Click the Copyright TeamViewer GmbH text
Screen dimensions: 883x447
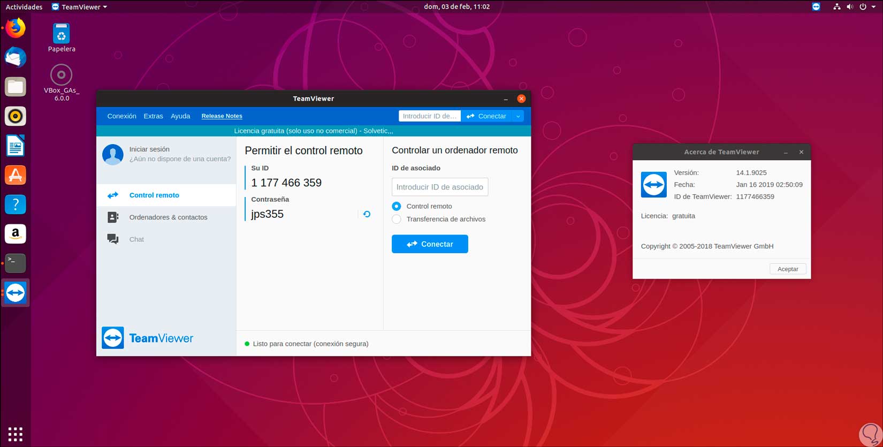click(707, 246)
